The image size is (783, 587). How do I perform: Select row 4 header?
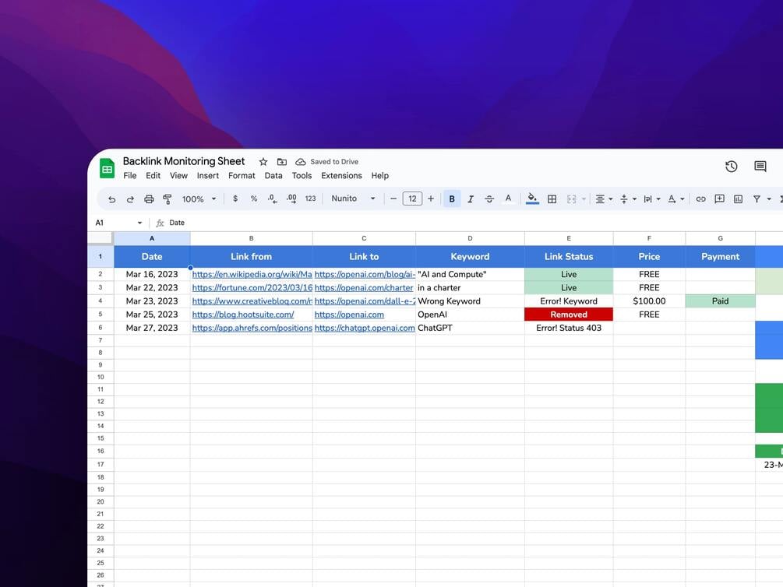pos(101,301)
